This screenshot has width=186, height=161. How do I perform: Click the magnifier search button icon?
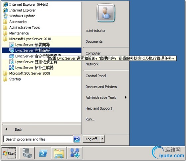click(77, 139)
